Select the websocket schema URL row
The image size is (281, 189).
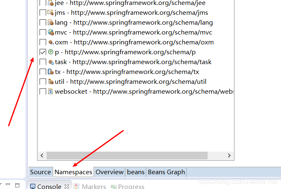(144, 92)
